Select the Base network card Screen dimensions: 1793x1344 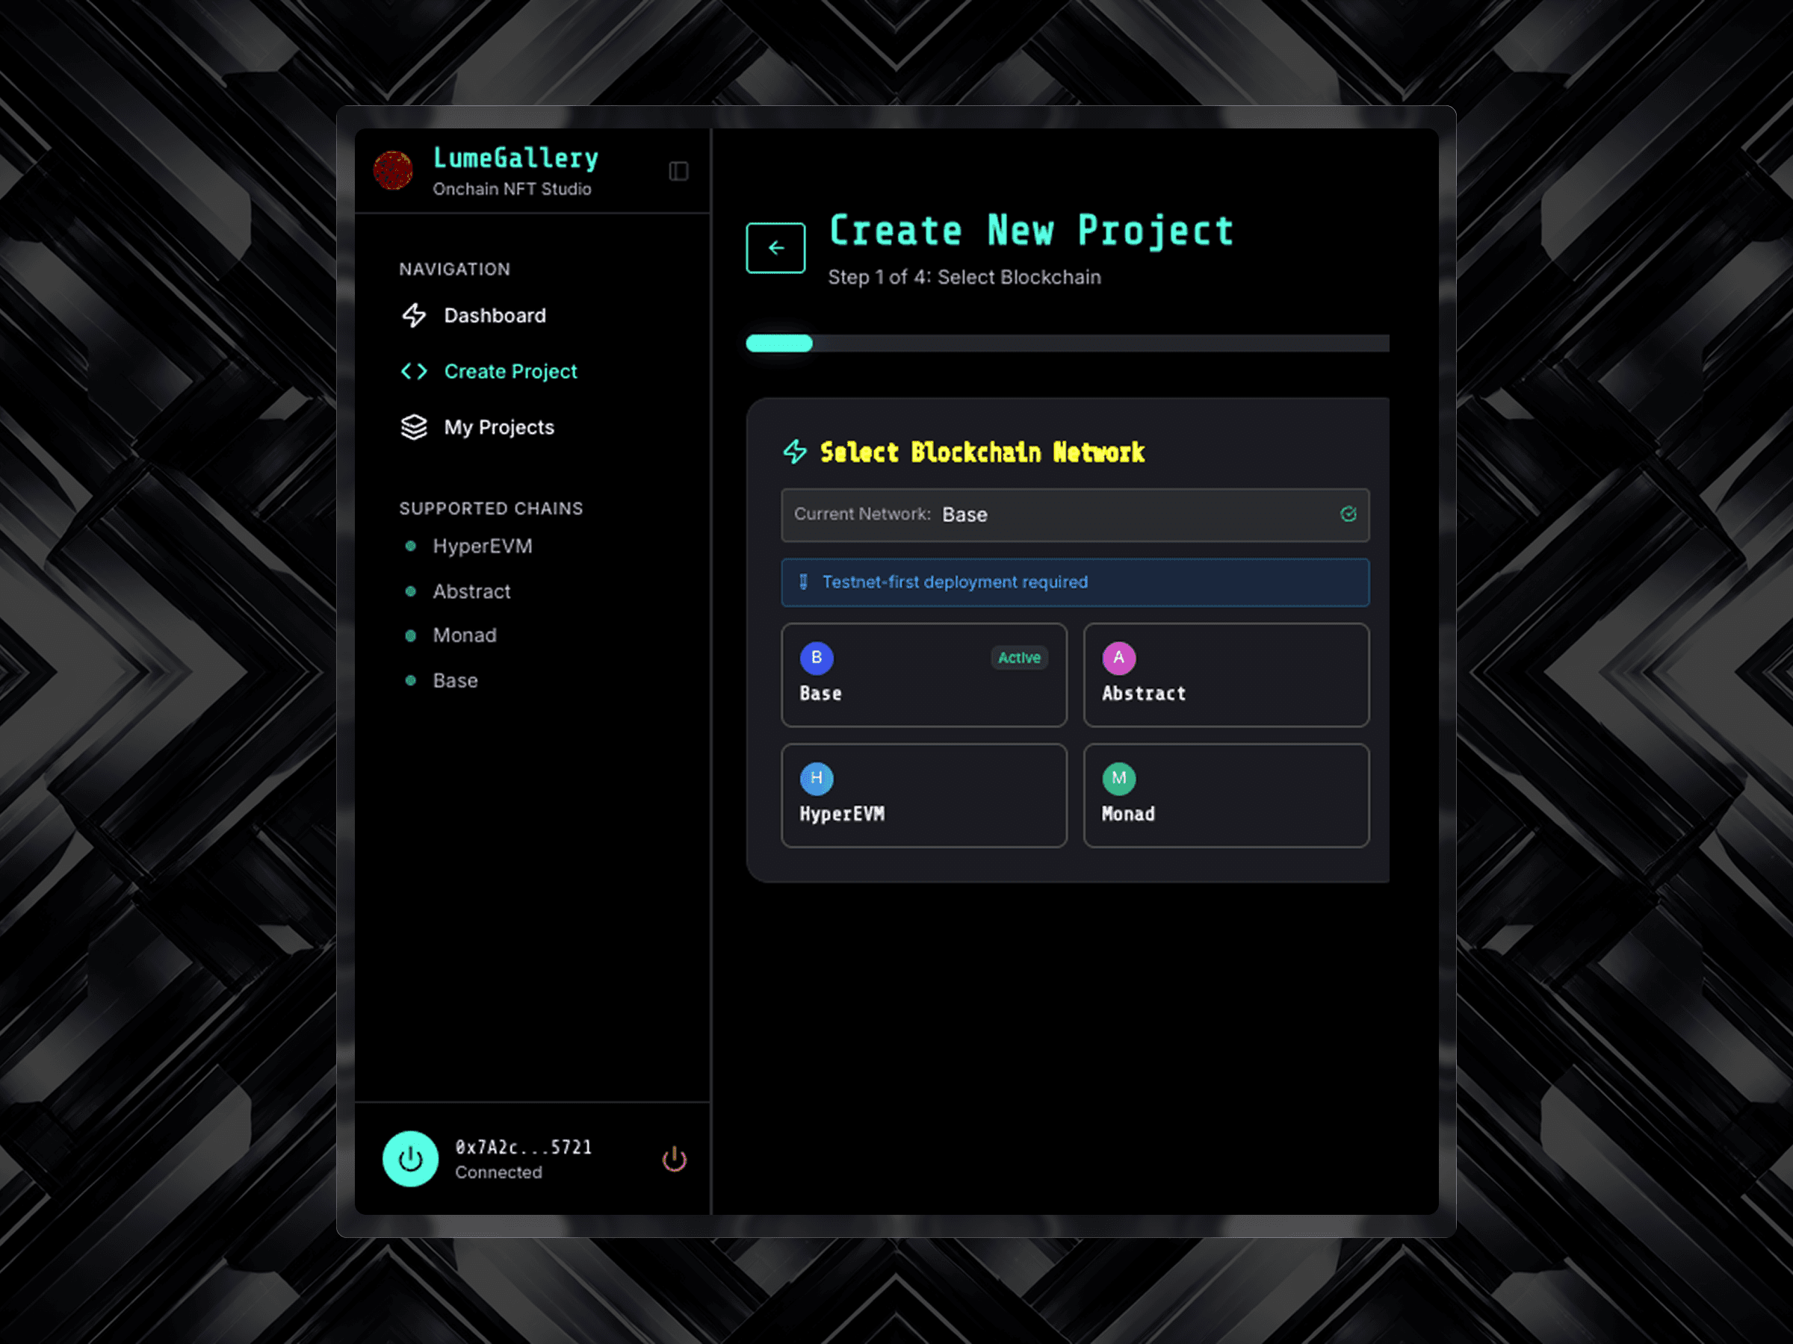pyautogui.click(x=923, y=675)
